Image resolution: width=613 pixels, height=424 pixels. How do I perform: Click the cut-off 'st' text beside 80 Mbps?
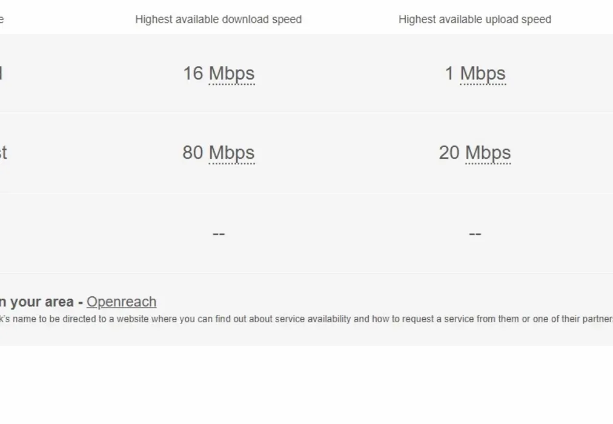click(2, 153)
